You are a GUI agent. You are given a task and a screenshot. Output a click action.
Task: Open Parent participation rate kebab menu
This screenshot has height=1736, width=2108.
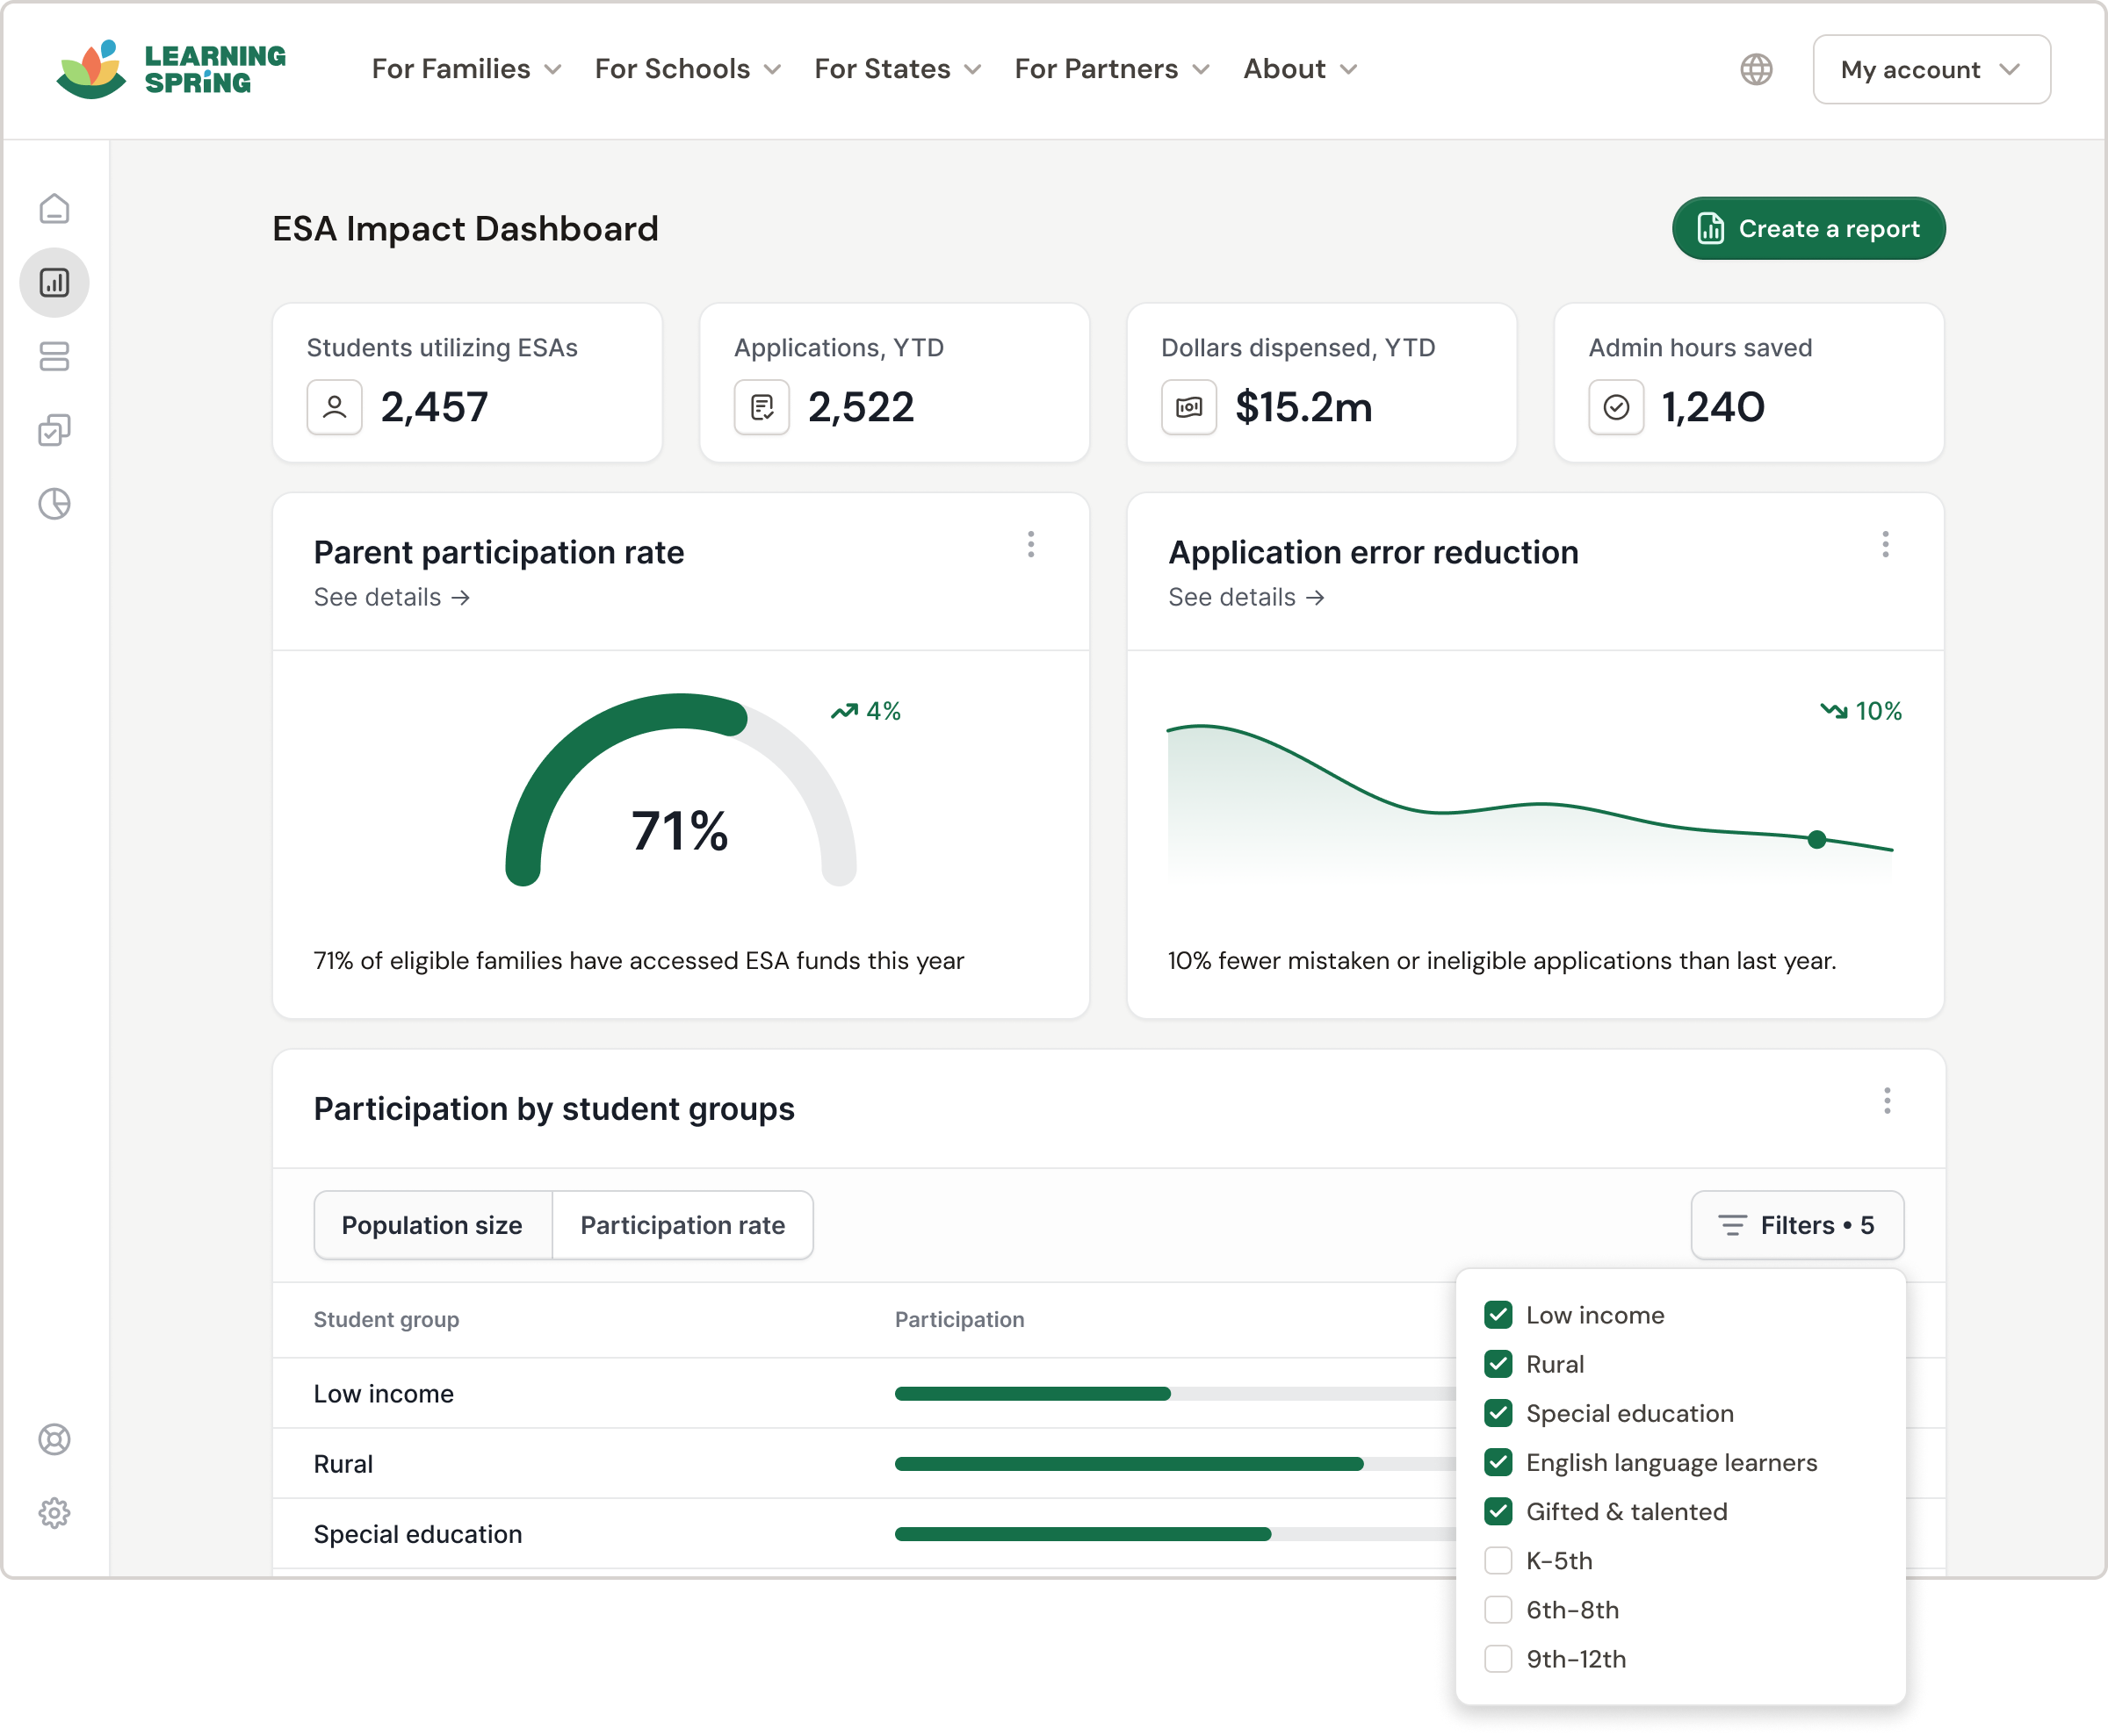pyautogui.click(x=1031, y=545)
